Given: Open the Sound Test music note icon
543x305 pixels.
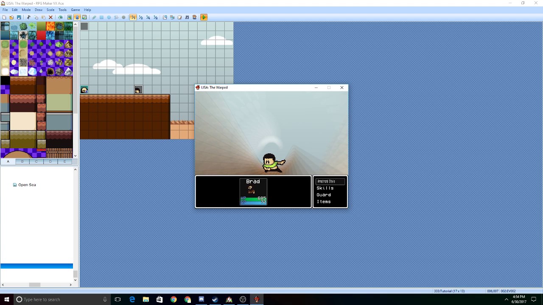Looking at the screenshot, I should [187, 17].
